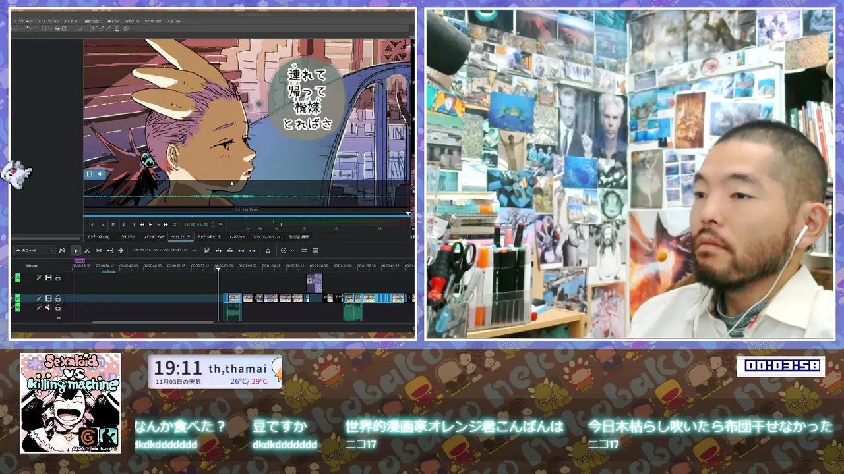Click the lift zone icon in timeline toolbar

pos(252,251)
